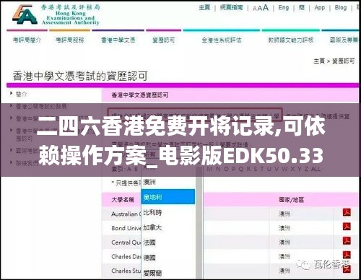Click the Charles Da... university name
This screenshot has width=361, height=280.
(x=126, y=256)
